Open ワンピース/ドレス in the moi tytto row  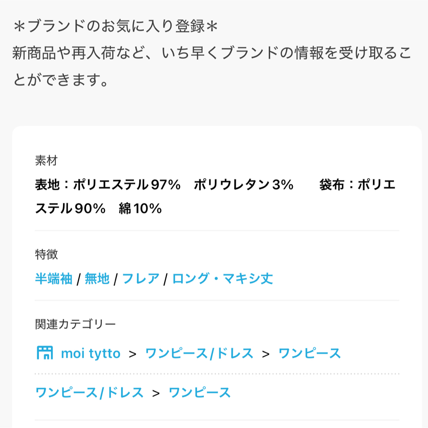click(x=199, y=353)
